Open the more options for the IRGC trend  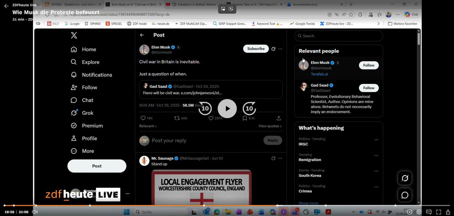tap(376, 140)
